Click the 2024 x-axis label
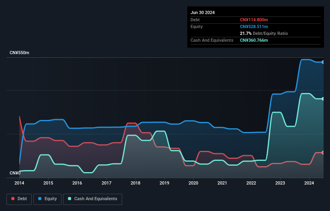Screen dimensions: 330x211 pos(309,183)
